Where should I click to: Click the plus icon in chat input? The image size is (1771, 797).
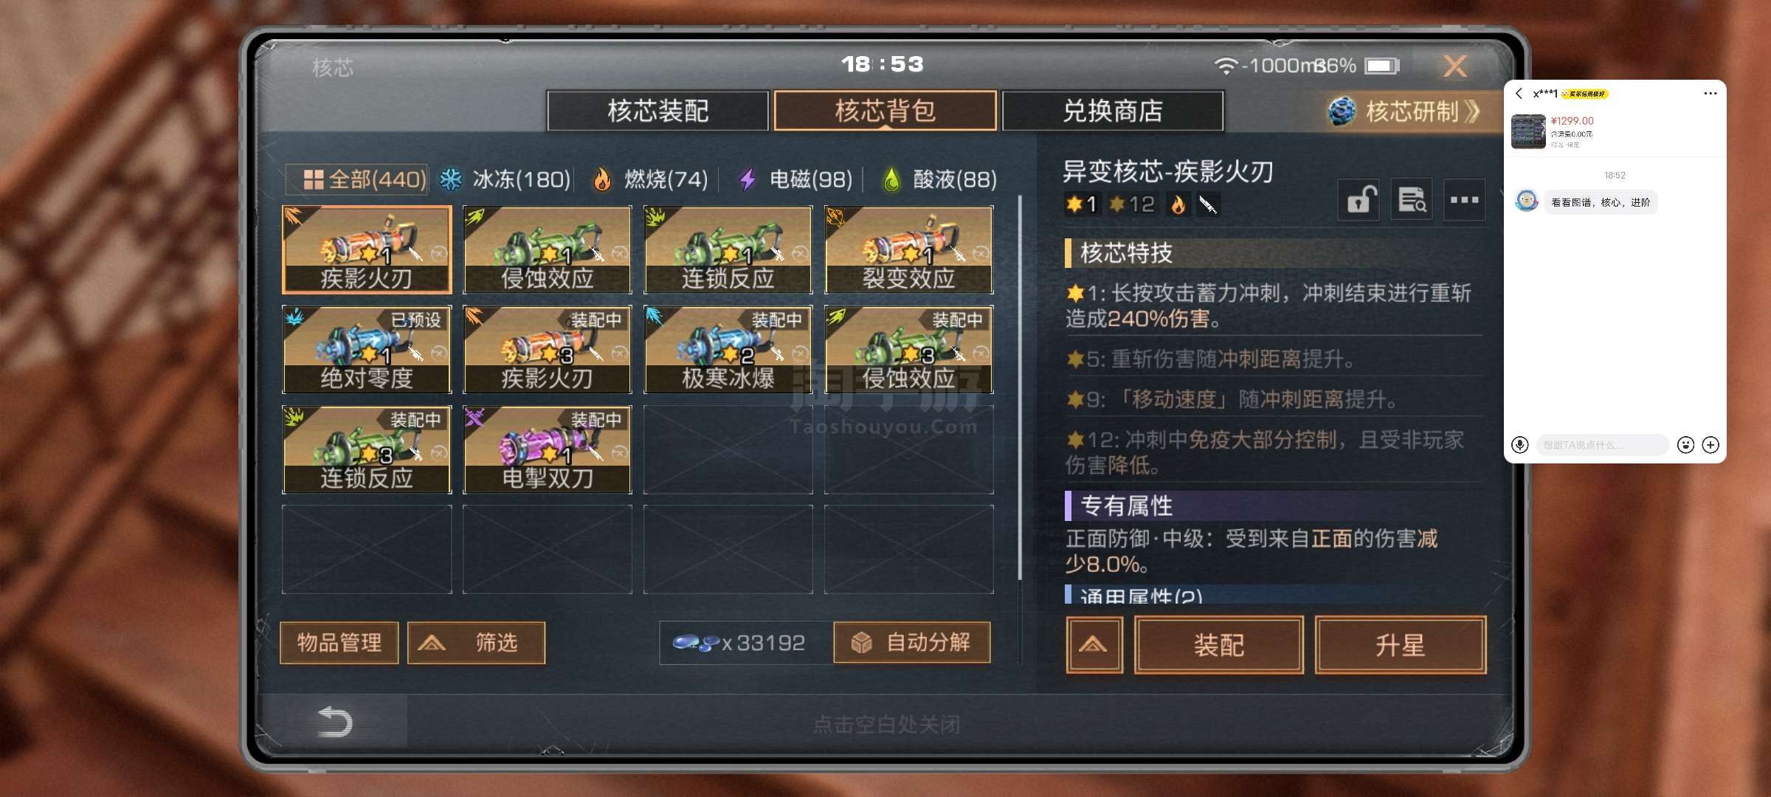point(1710,445)
